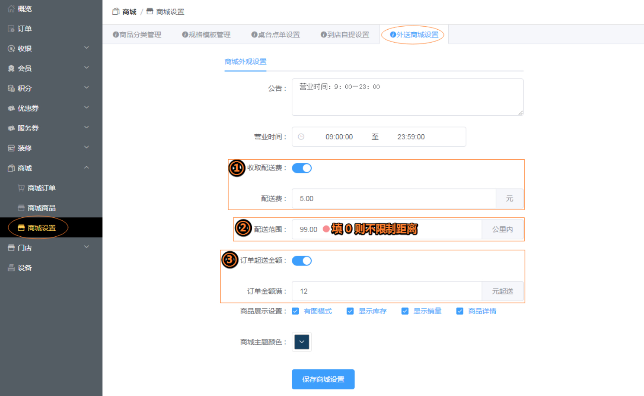Expand the 服务券 menu chevron
This screenshot has height=396, width=644.
click(x=87, y=127)
